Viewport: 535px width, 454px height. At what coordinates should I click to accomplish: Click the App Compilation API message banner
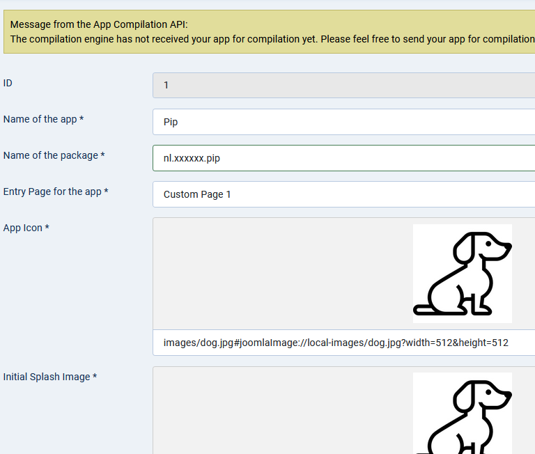(269, 32)
